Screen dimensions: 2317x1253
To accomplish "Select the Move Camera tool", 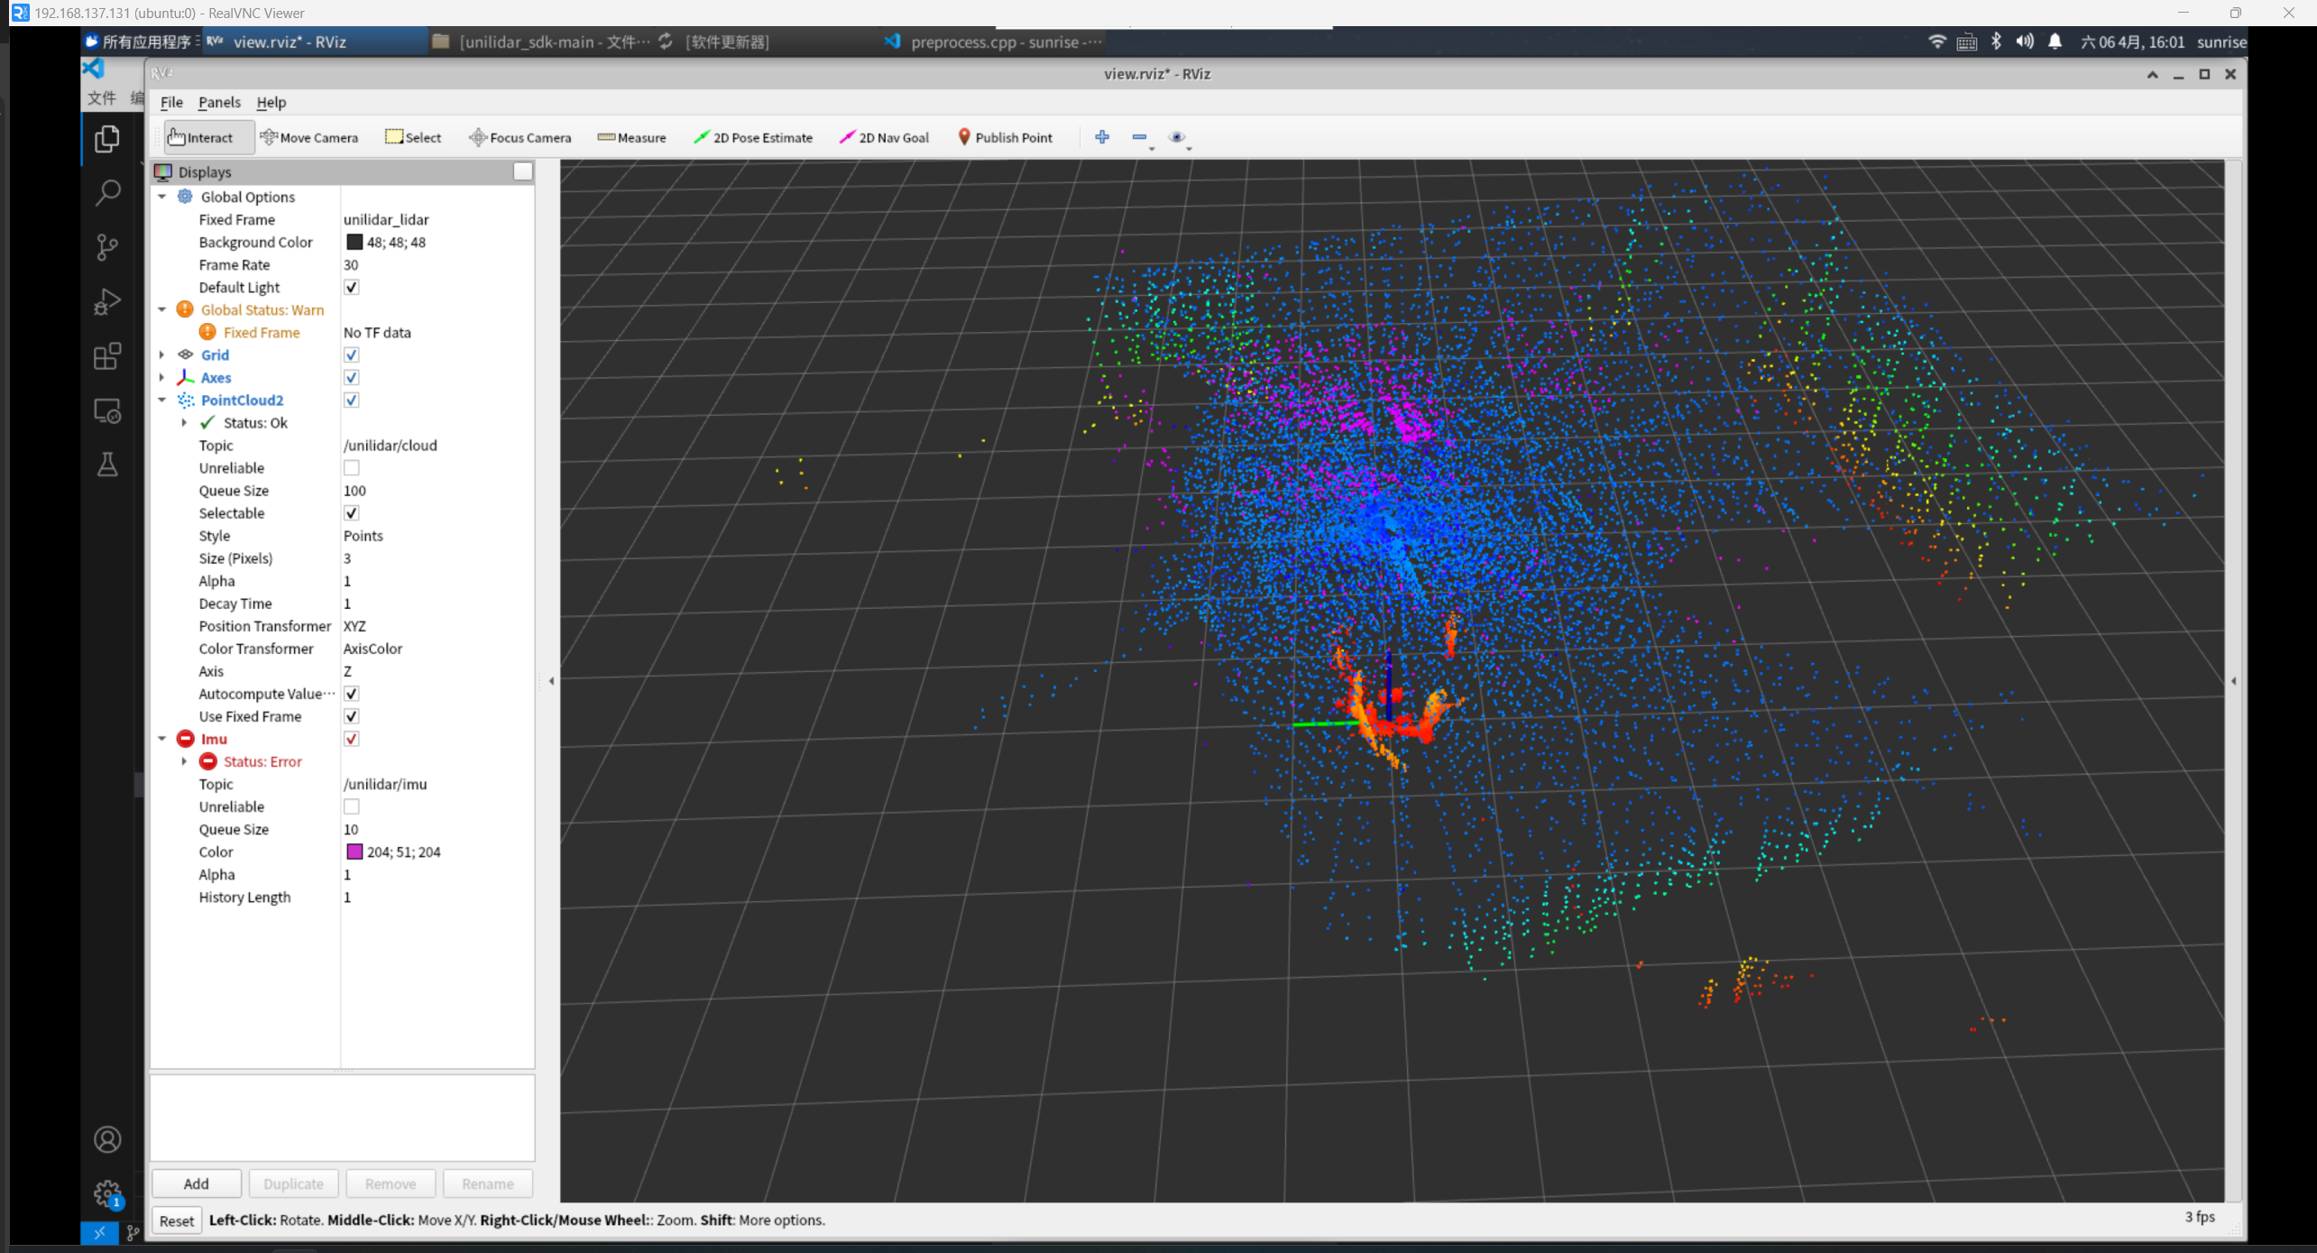I will (x=309, y=137).
